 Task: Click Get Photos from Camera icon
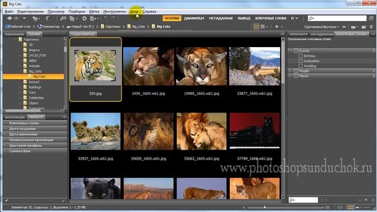click(63, 18)
